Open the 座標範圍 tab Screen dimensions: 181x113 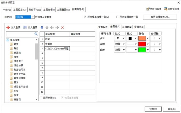tap(127, 27)
